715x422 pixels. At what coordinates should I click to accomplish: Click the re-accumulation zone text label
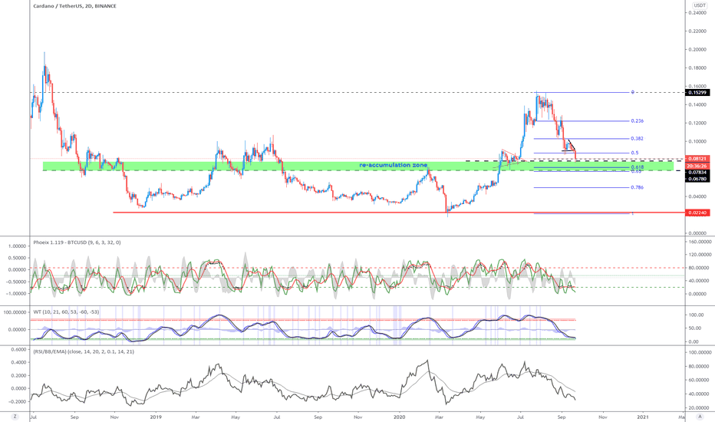pos(393,165)
